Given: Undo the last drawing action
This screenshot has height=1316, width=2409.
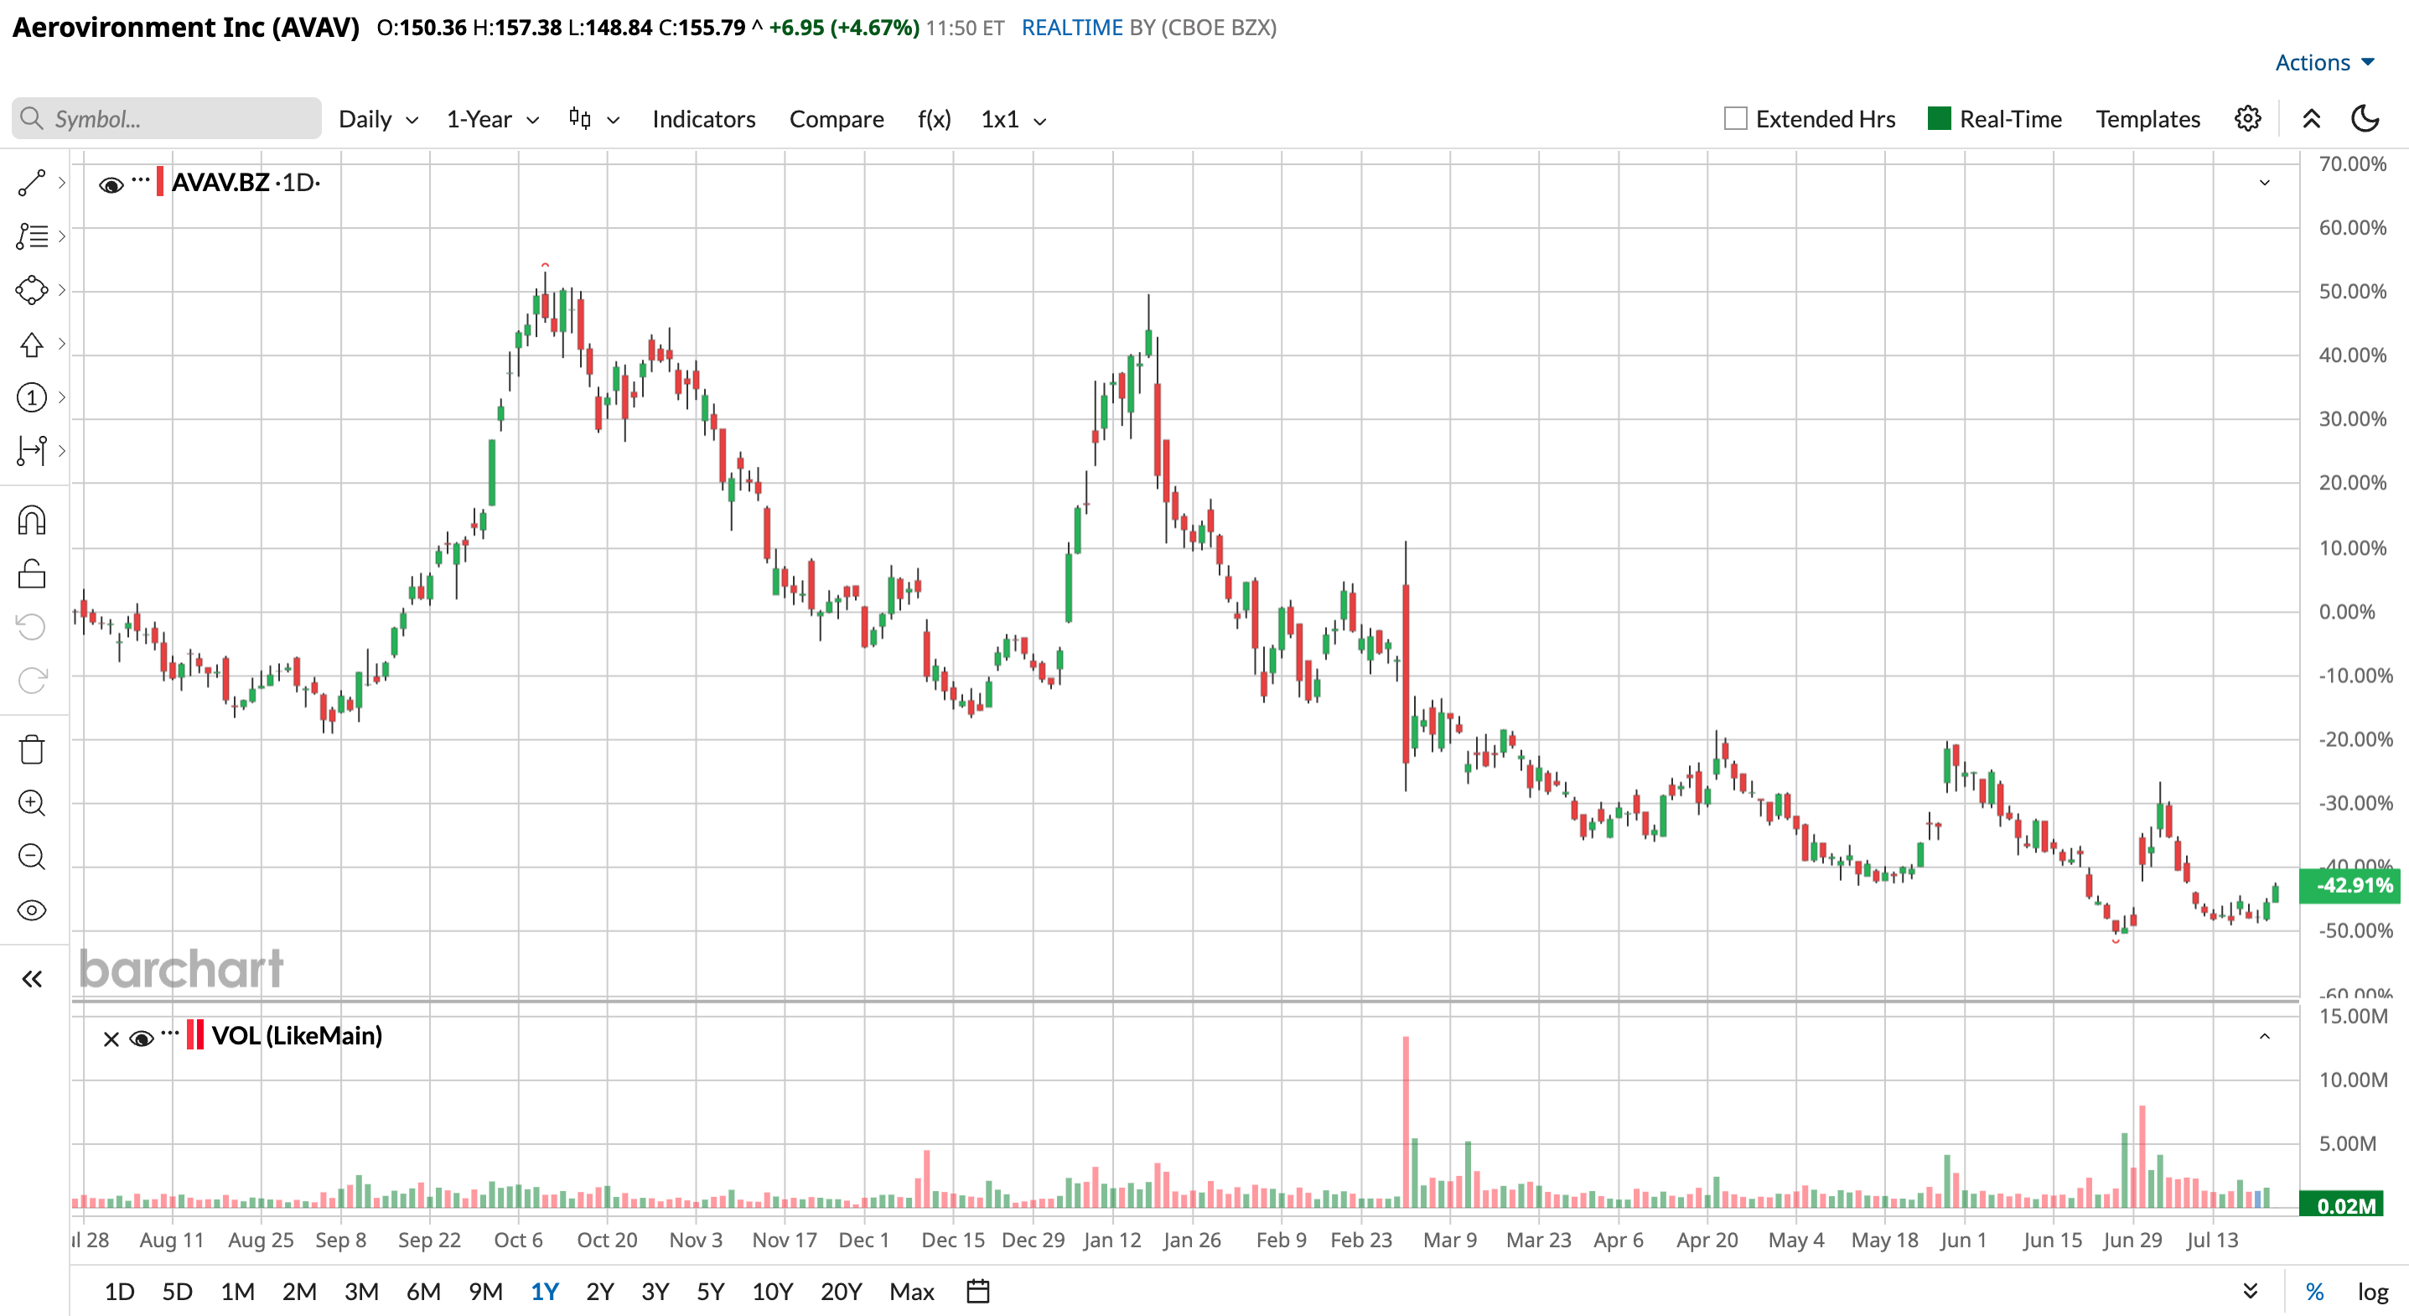Looking at the screenshot, I should click(x=32, y=627).
